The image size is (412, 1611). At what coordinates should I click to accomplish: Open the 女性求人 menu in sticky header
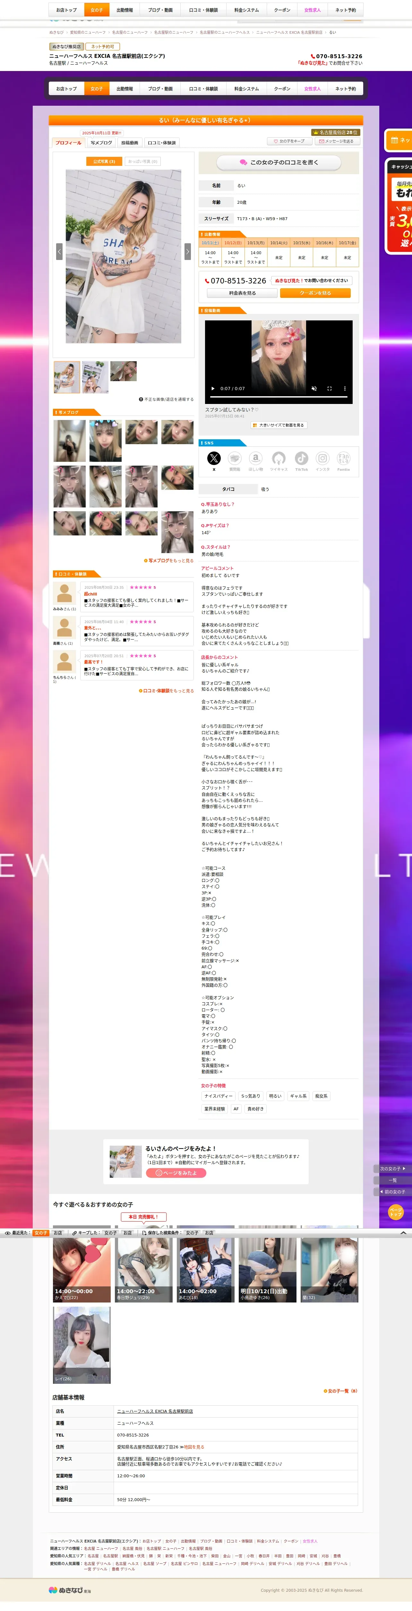point(312,10)
